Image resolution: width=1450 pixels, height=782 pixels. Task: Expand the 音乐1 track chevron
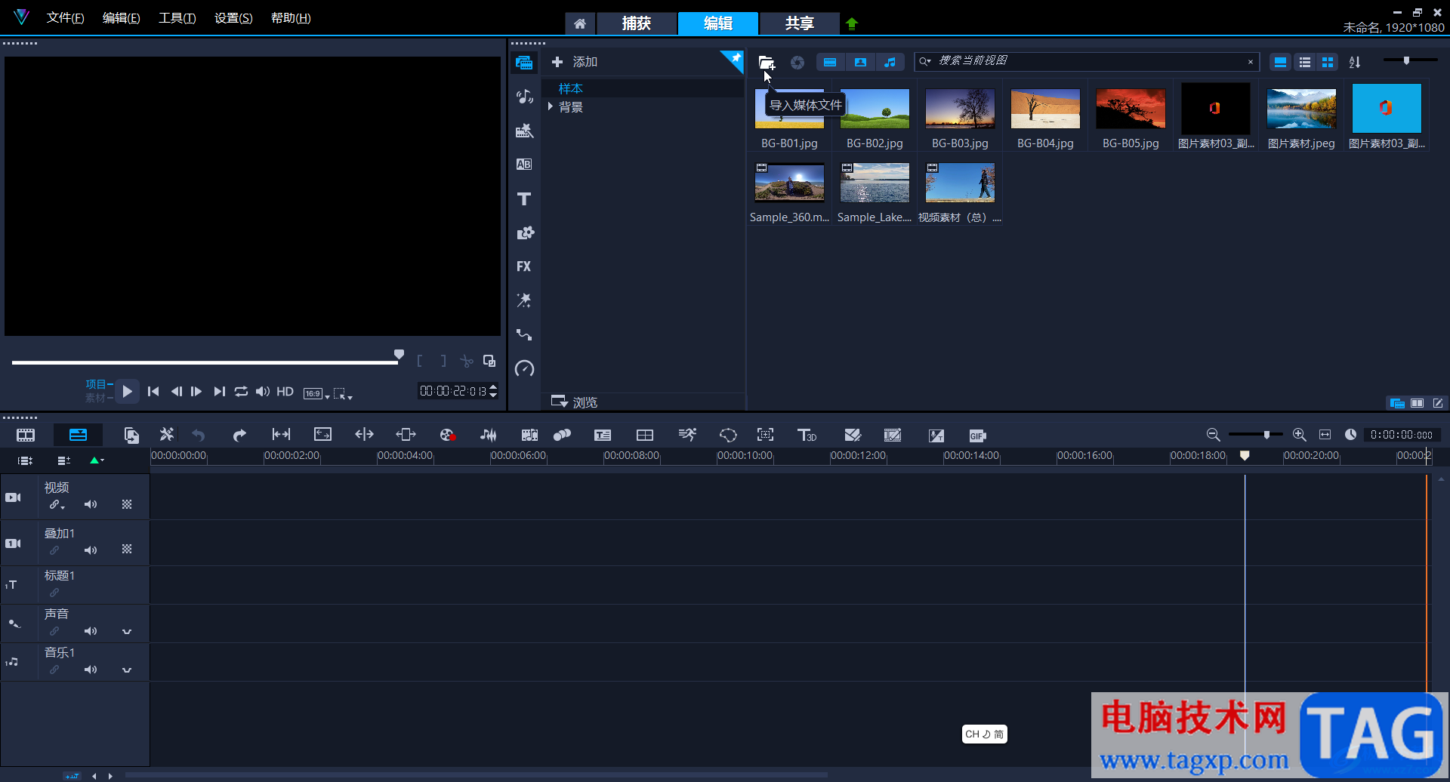coord(127,670)
